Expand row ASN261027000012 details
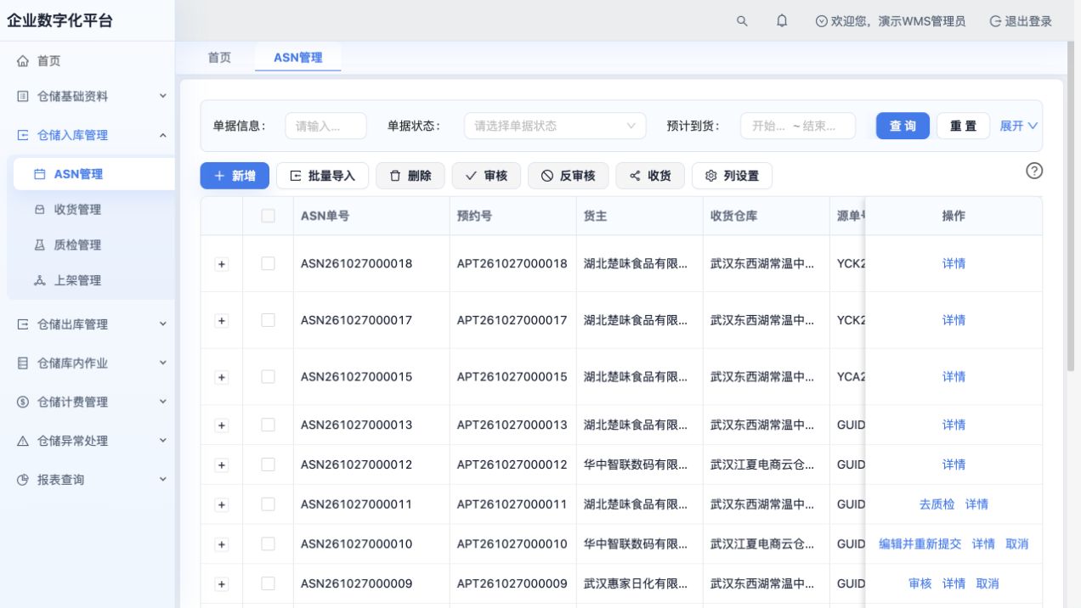 click(x=222, y=465)
